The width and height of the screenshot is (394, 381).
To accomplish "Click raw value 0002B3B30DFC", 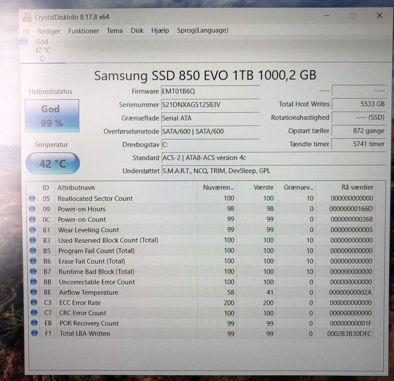I will pos(349,334).
